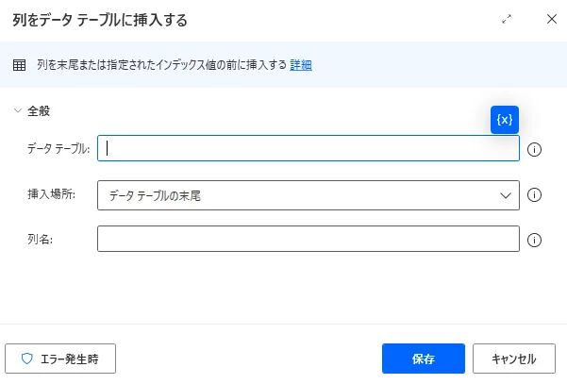Click the table icon in description banner
567x384 pixels.
[19, 65]
